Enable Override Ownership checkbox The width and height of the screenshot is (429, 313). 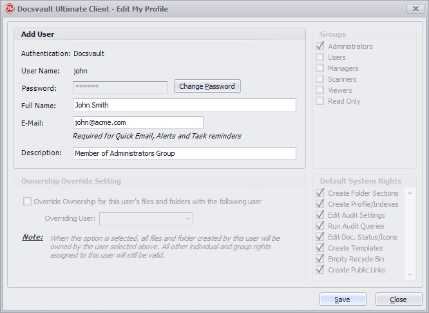pos(27,202)
